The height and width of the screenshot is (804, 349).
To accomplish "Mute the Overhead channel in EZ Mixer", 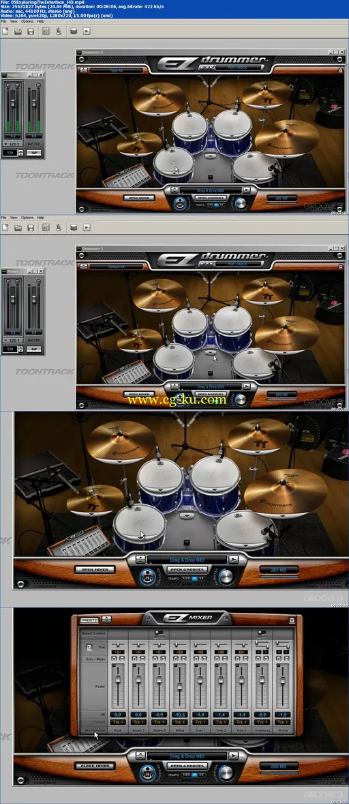I will click(x=266, y=659).
